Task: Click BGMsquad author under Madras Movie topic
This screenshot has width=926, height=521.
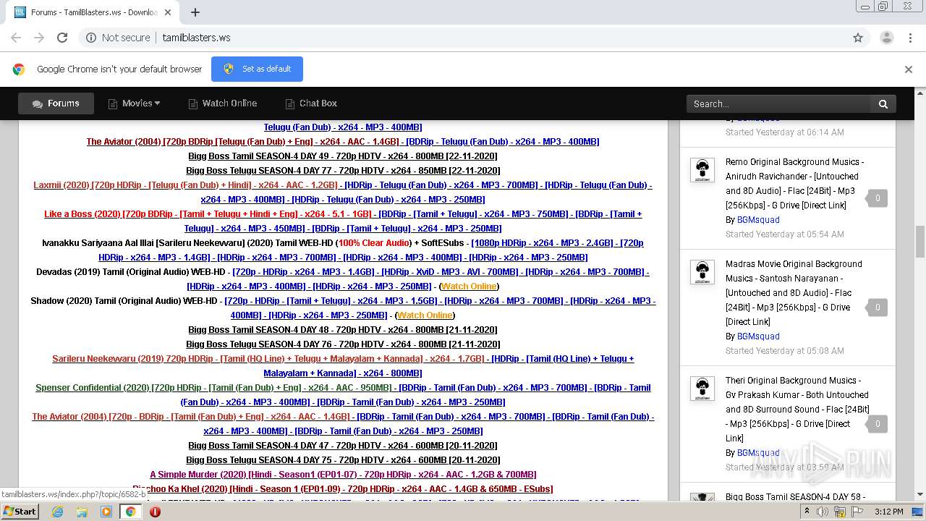Action: [758, 336]
